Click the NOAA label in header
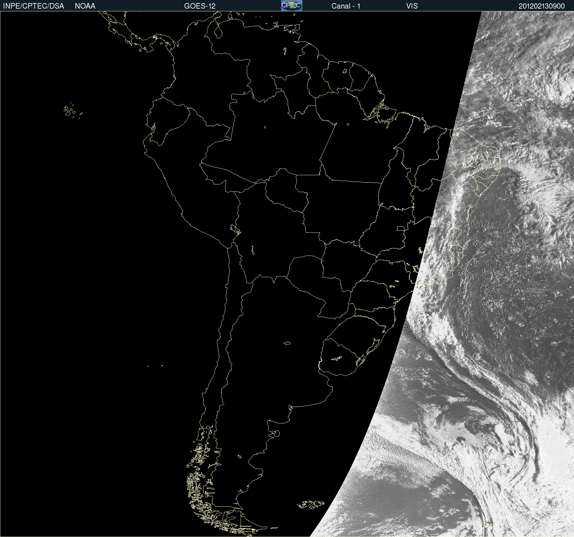 (85, 6)
